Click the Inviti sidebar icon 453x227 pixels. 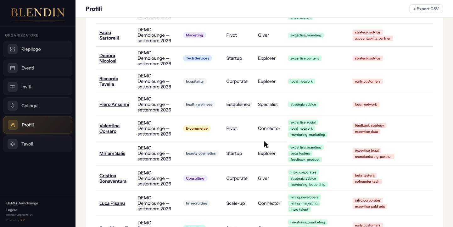13,87
